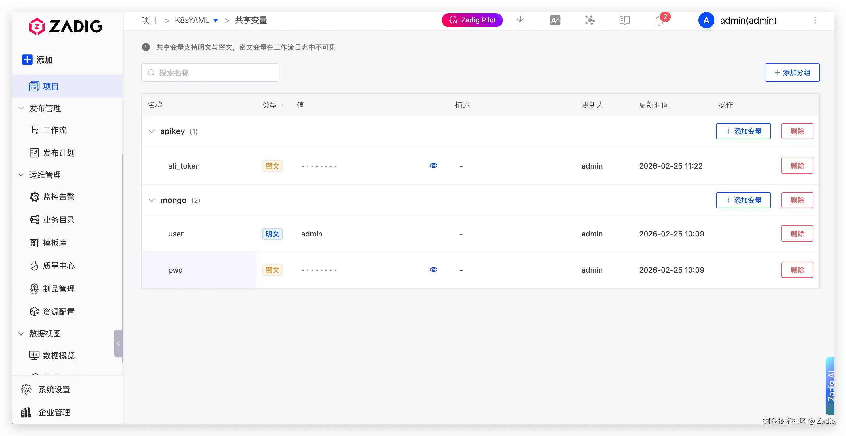
Task: Reveal the pwd secret value
Action: (x=434, y=269)
